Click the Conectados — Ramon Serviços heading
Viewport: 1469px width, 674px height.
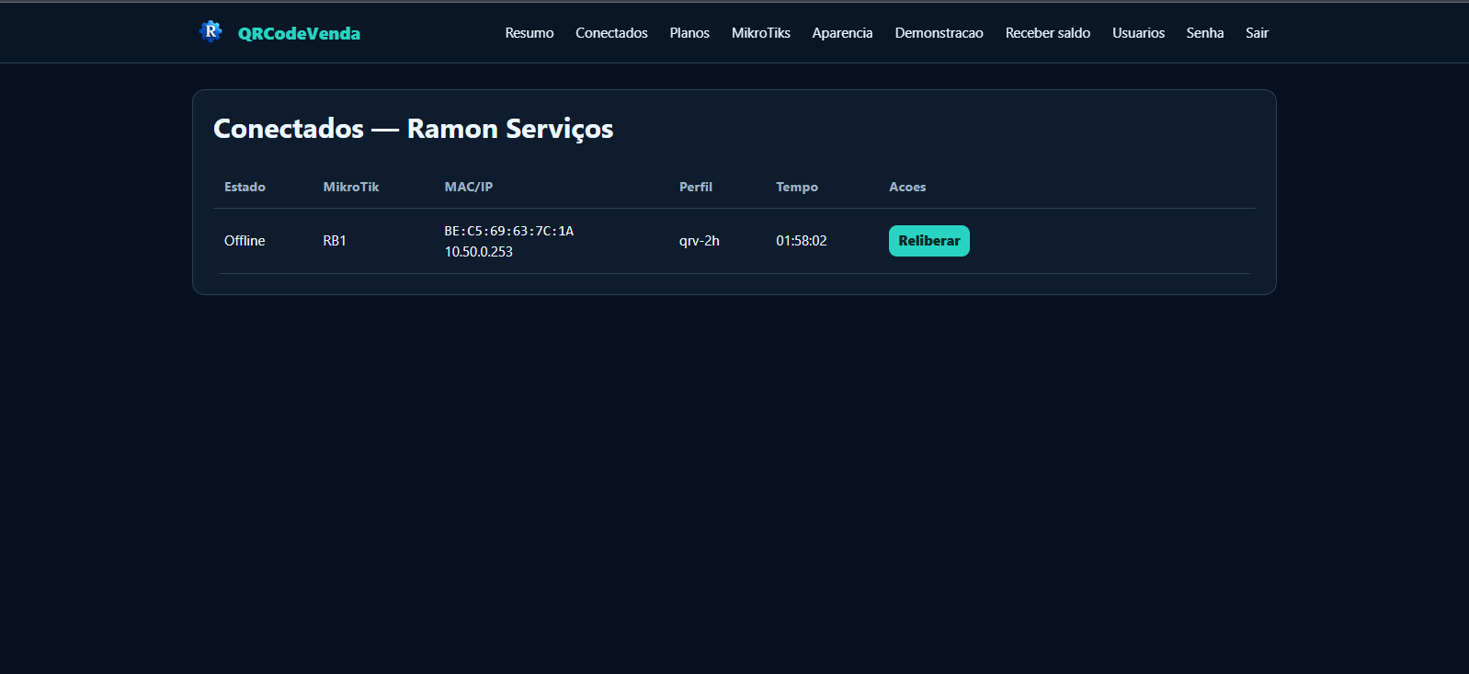click(414, 129)
